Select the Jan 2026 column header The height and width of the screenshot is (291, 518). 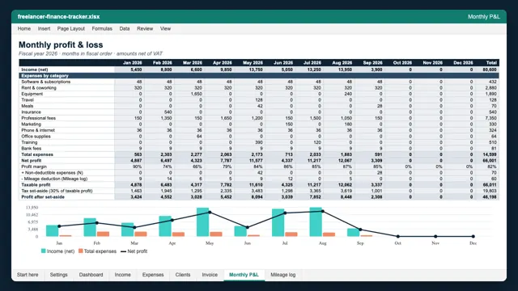[x=133, y=63]
